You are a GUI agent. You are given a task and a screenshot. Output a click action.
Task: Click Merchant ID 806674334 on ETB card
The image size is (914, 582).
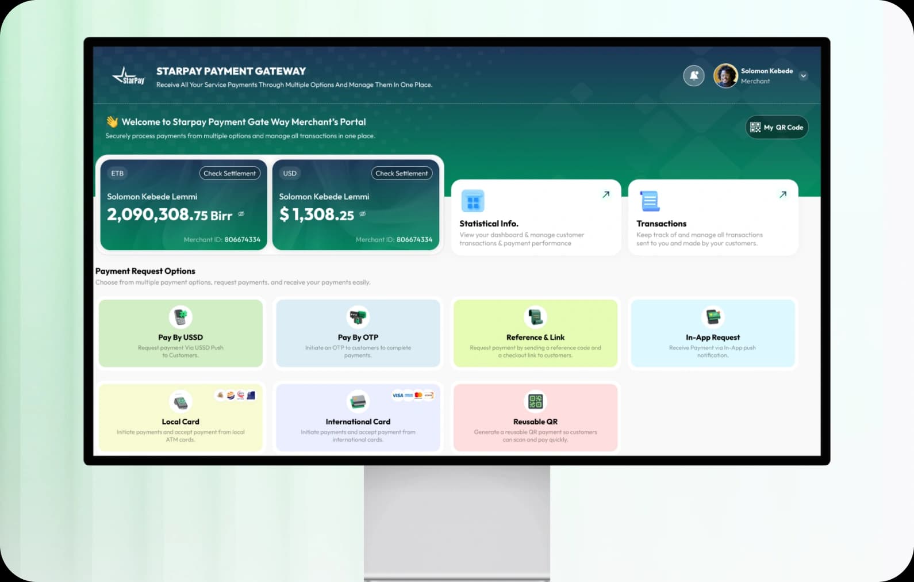click(222, 239)
